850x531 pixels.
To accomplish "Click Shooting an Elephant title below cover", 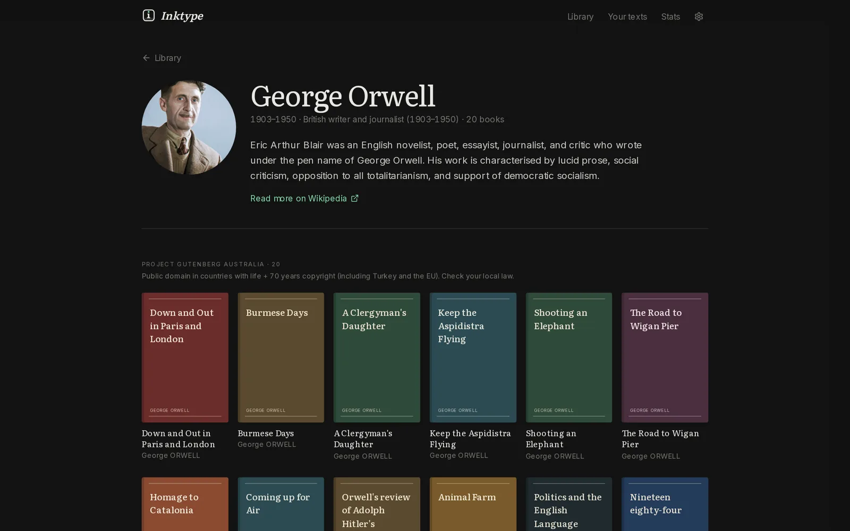I will tap(551, 439).
